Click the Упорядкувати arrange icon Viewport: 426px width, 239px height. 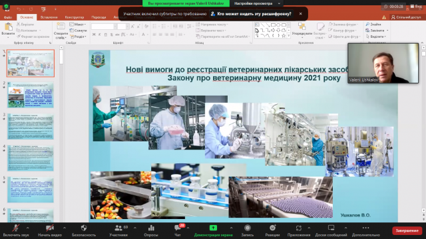click(302, 27)
